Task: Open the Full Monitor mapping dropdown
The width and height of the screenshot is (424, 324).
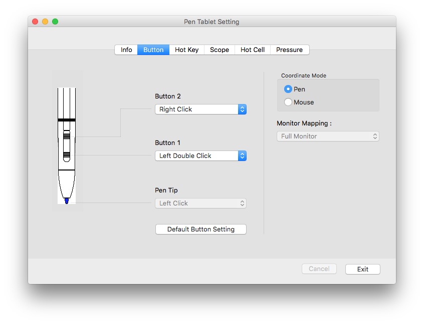Action: coord(328,136)
